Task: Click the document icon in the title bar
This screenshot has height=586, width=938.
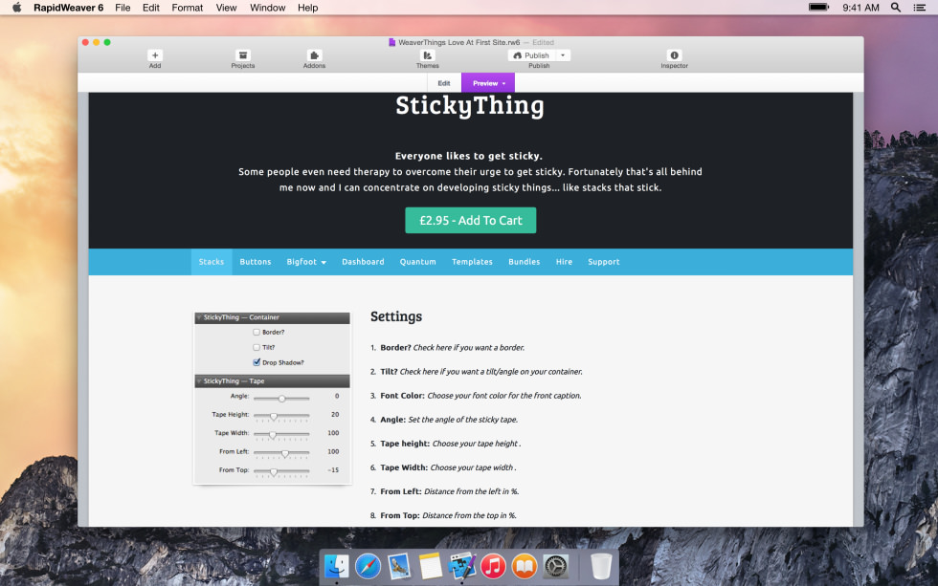Action: (x=391, y=42)
